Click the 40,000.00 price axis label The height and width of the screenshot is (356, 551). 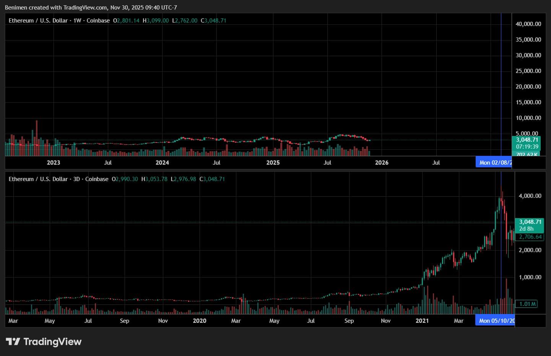(528, 24)
